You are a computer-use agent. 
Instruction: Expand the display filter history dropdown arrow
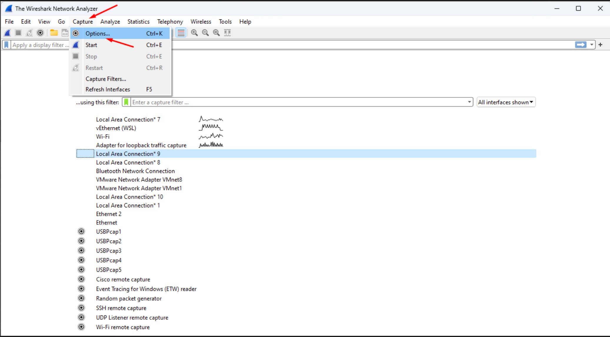coord(591,45)
